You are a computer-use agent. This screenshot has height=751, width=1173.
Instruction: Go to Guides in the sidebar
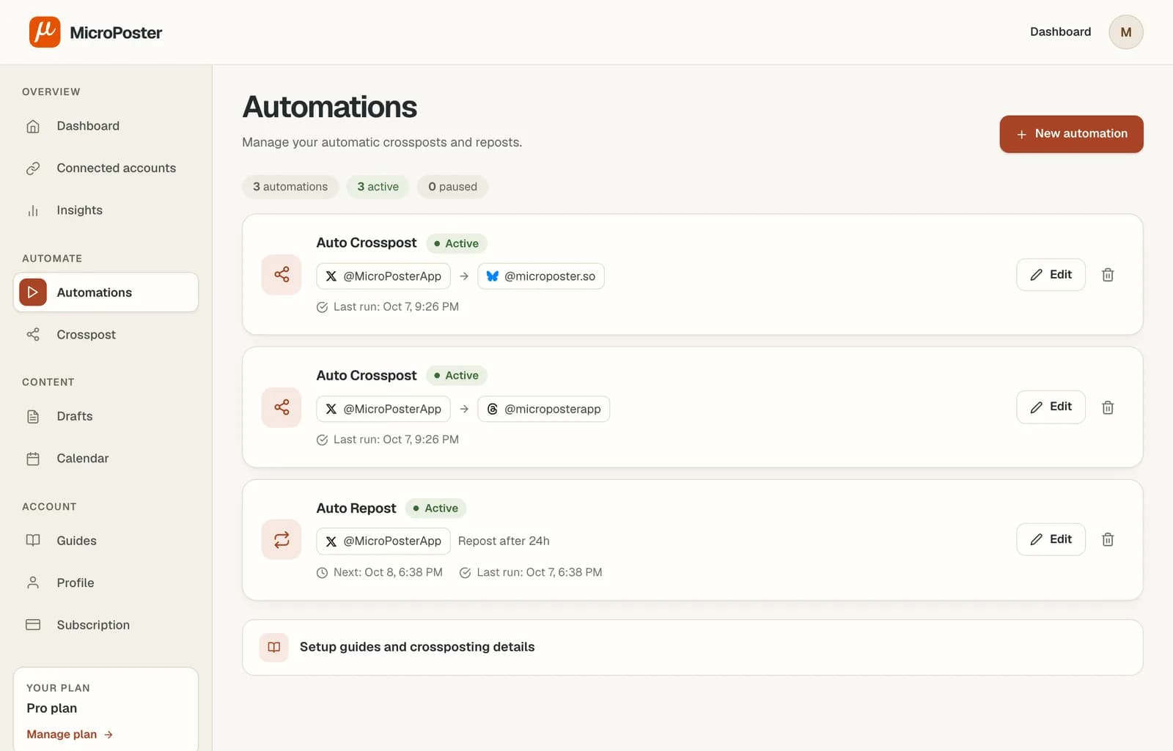point(106,541)
